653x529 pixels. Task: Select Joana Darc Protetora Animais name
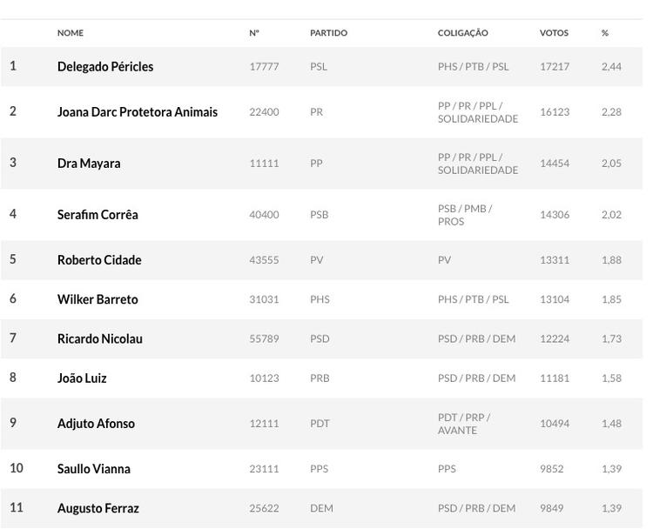pos(138,112)
